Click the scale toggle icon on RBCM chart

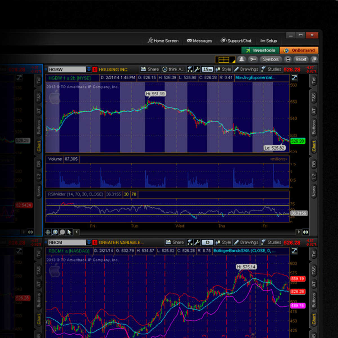pyautogui.click(x=294, y=251)
